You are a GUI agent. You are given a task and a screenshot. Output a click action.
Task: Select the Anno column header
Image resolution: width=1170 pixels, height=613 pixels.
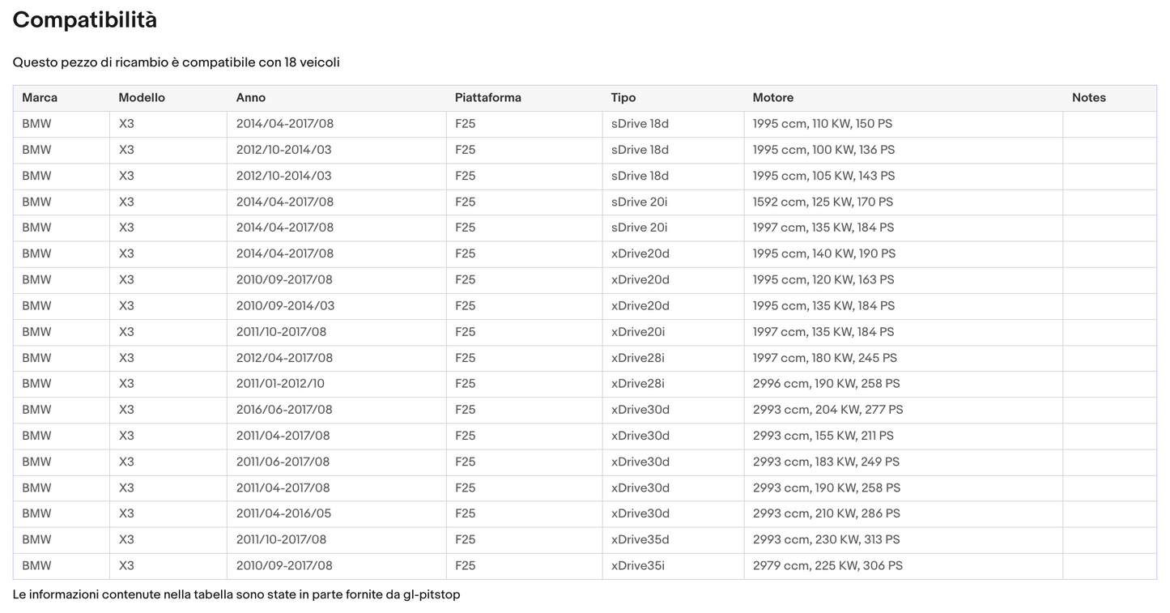pyautogui.click(x=251, y=98)
